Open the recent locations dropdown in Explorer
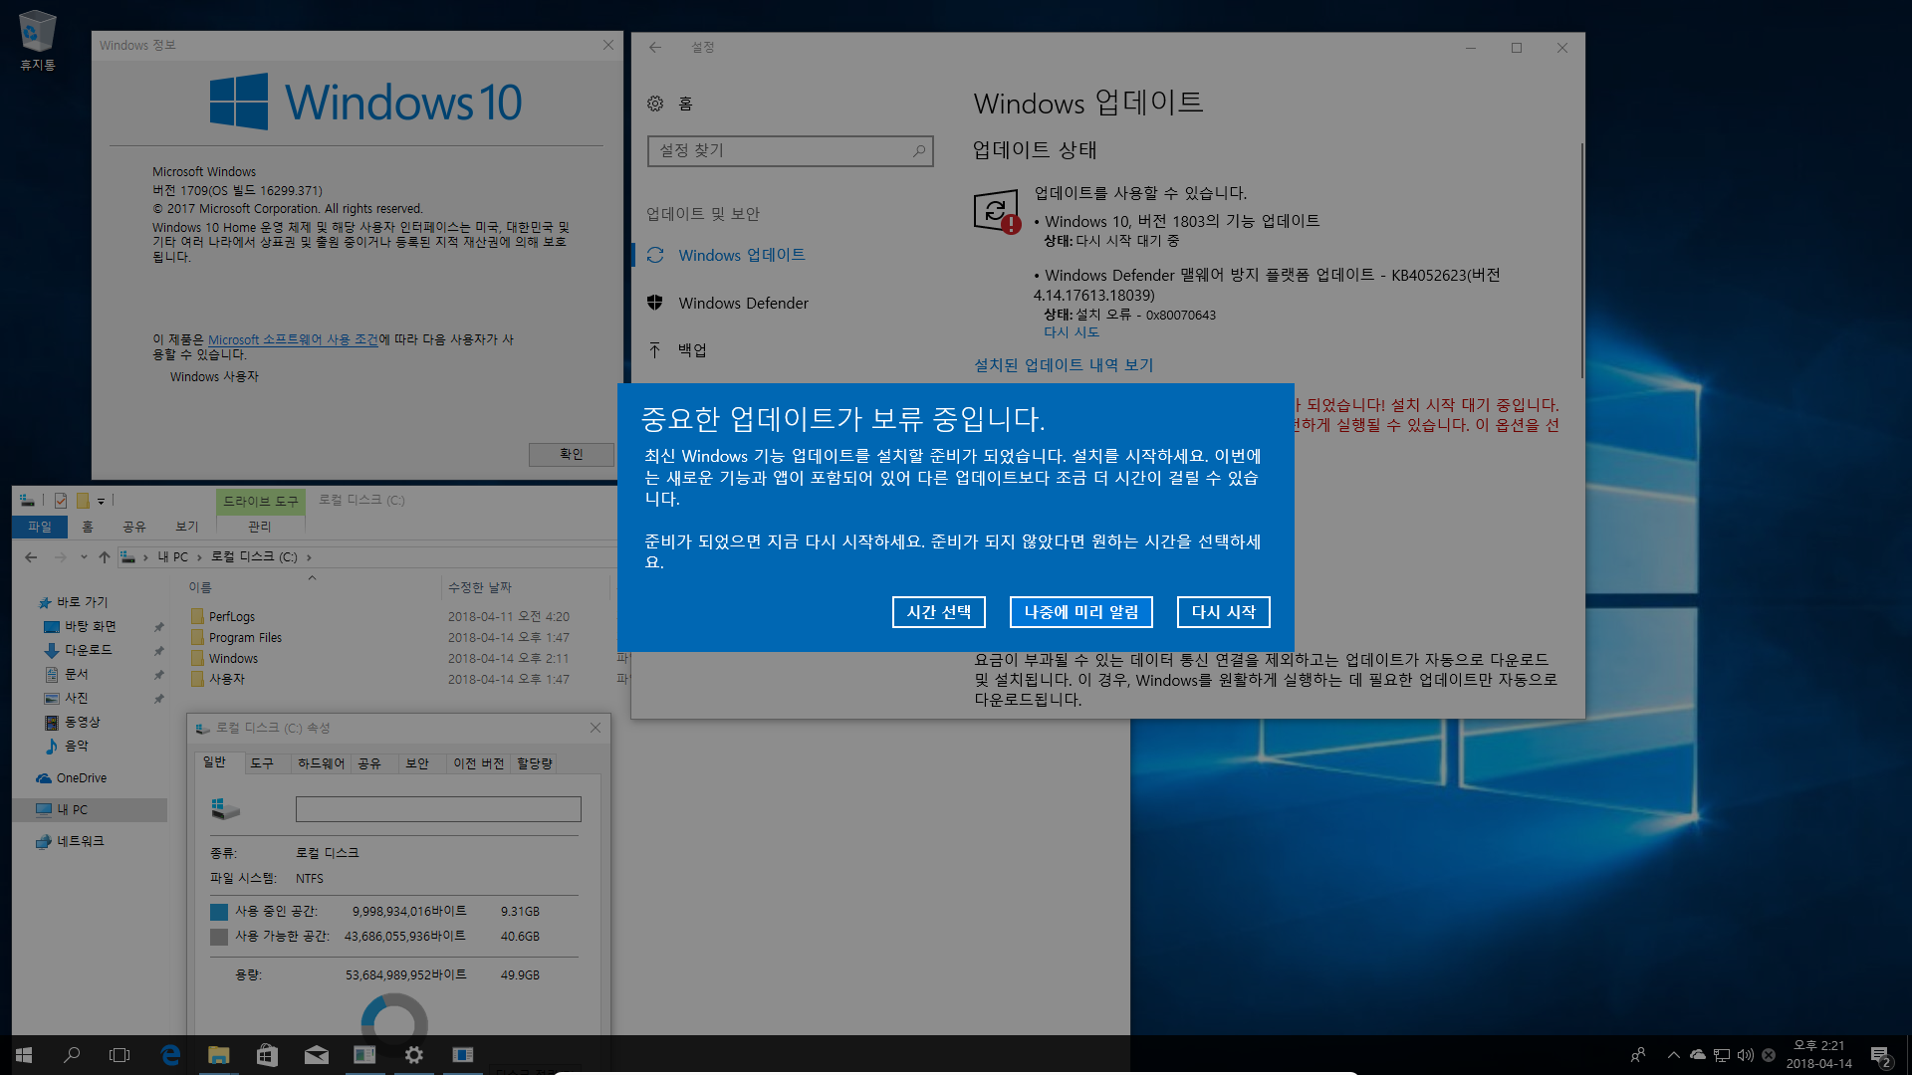1912x1075 pixels. coord(84,557)
